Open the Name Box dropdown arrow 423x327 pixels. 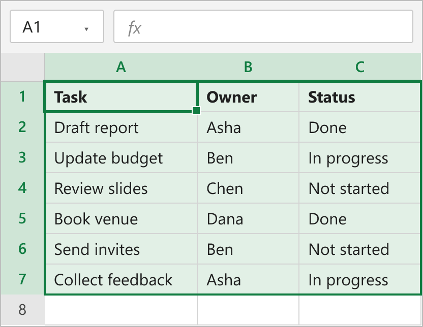(86, 29)
